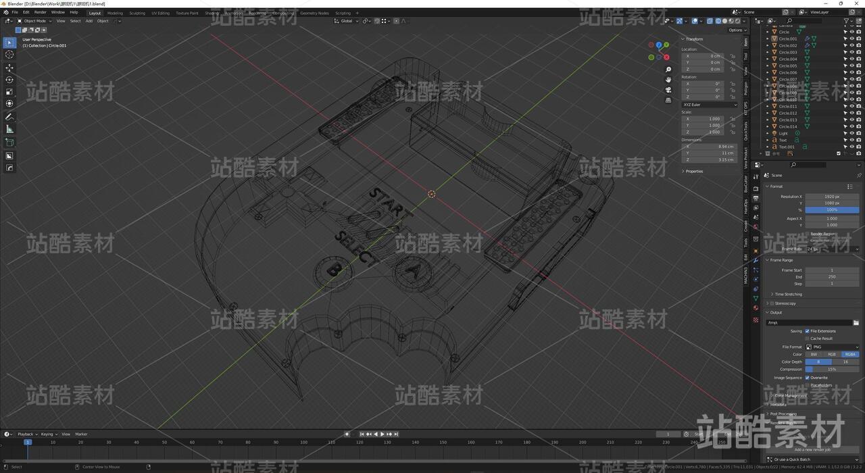Jump to the first frame
This screenshot has height=473, width=865.
click(x=362, y=434)
